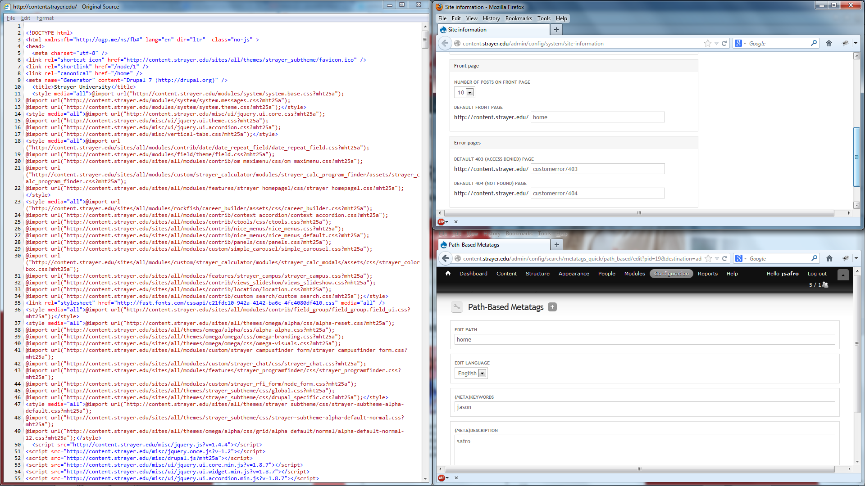865x486 pixels.
Task: Click the vertical scrollbar thumb in the source viewer
Action: coord(425,40)
